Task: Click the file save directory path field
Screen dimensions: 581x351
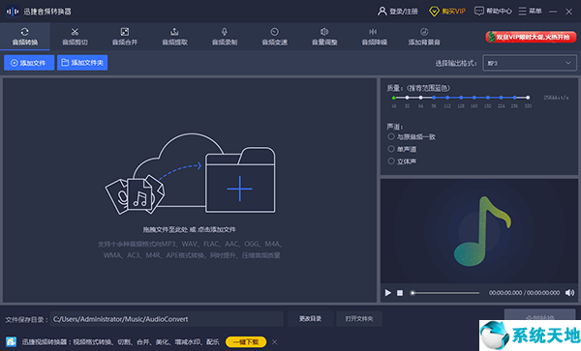Action: pos(167,319)
